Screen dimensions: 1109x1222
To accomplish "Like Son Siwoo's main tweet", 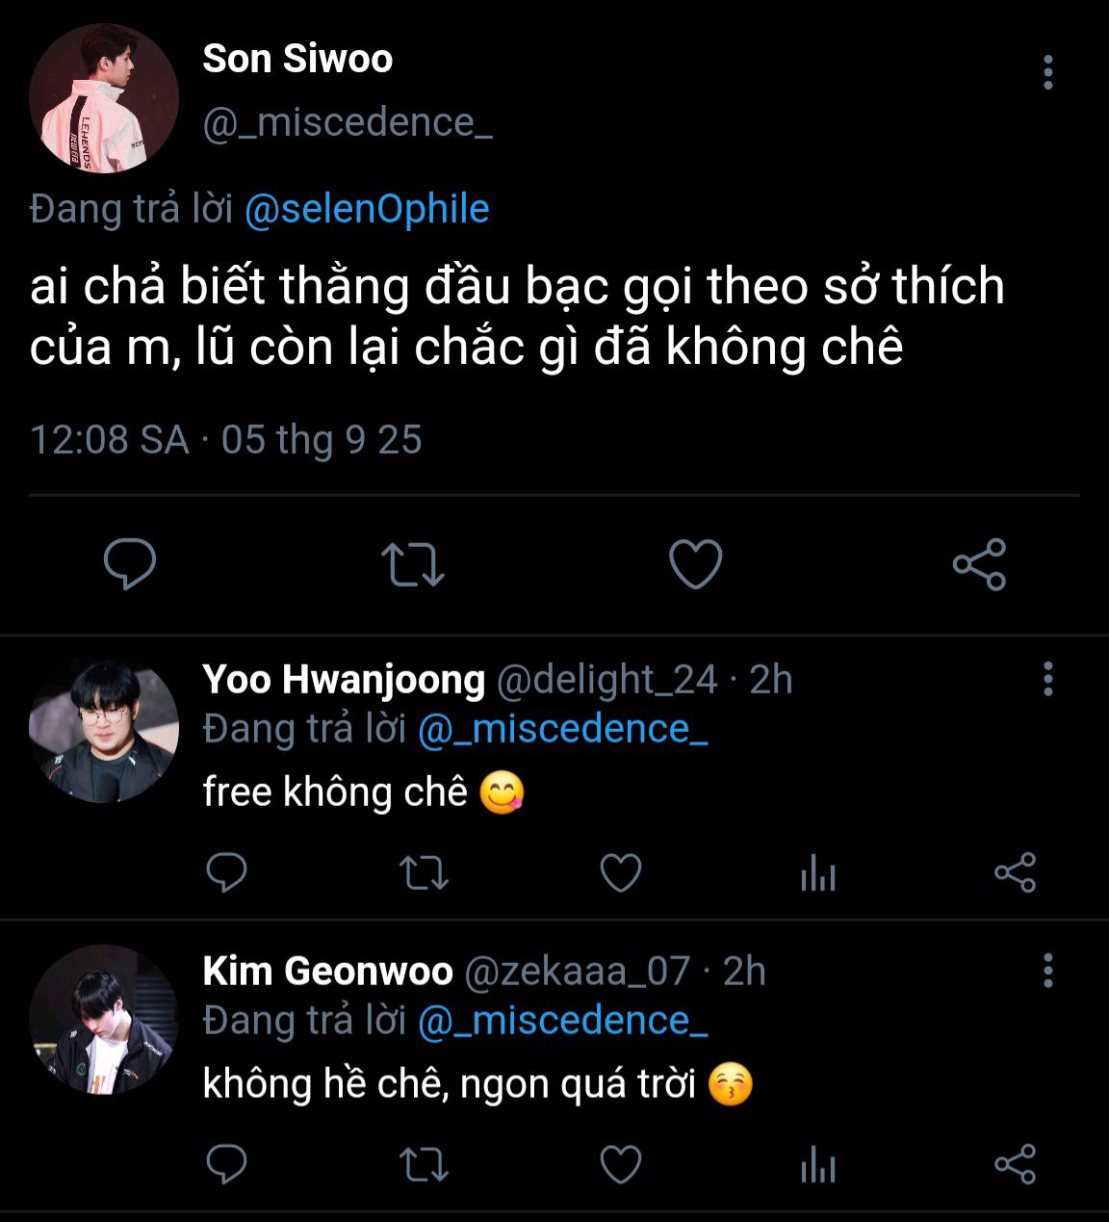I will pos(695,564).
